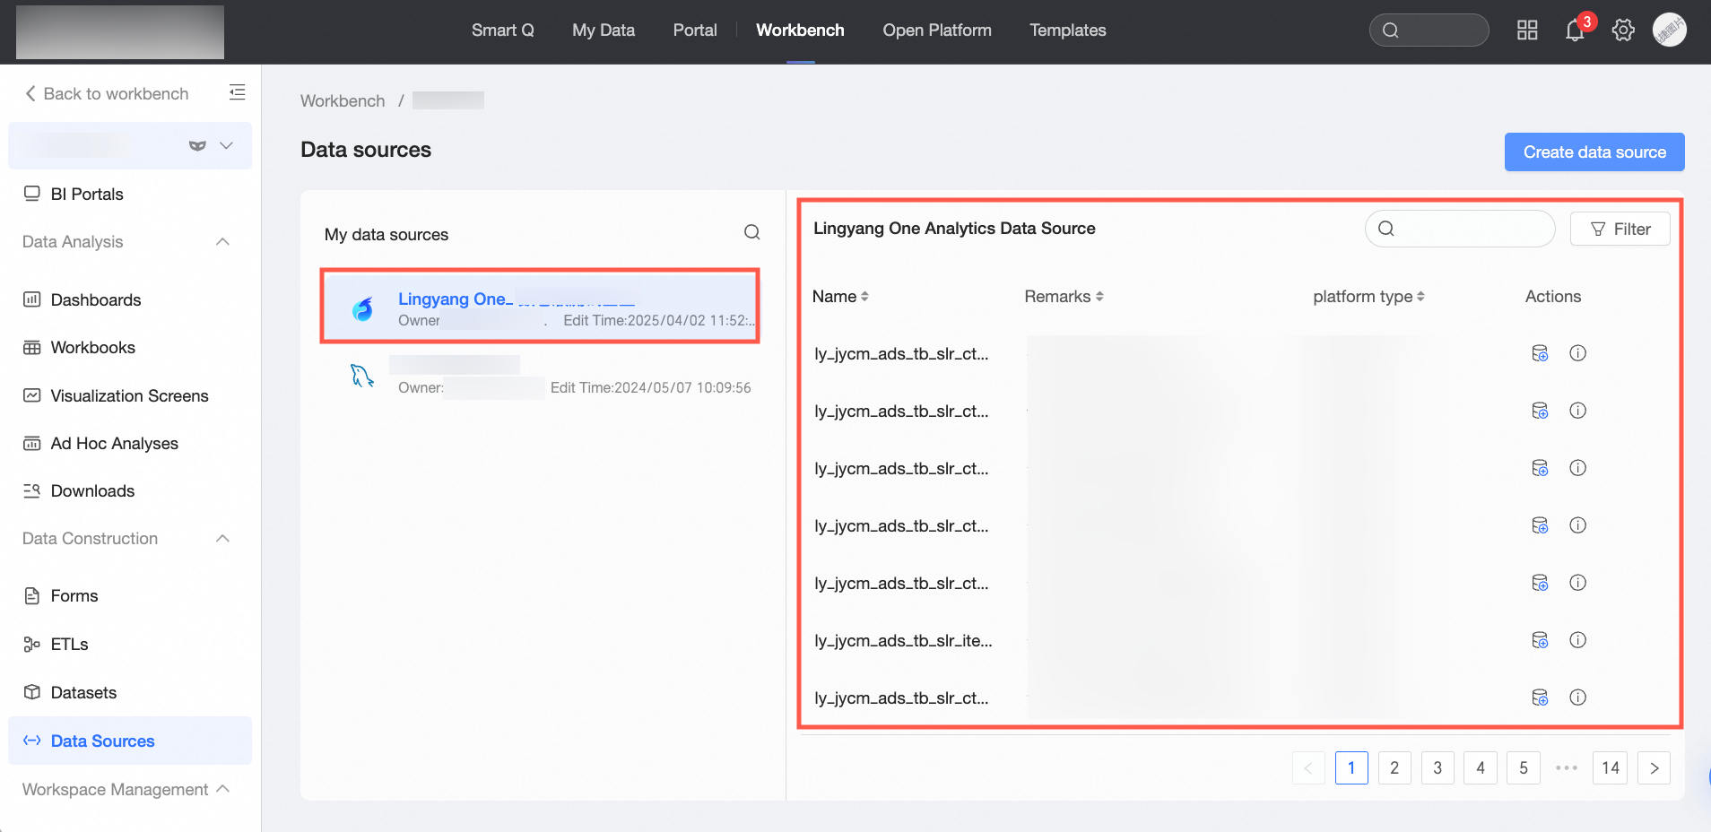This screenshot has width=1711, height=832.
Task: View info for second table row
Action: (x=1578, y=411)
